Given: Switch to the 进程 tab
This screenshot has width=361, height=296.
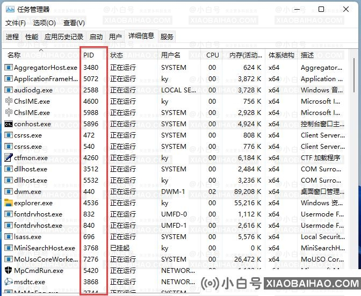Looking at the screenshot, I should pos(12,37).
